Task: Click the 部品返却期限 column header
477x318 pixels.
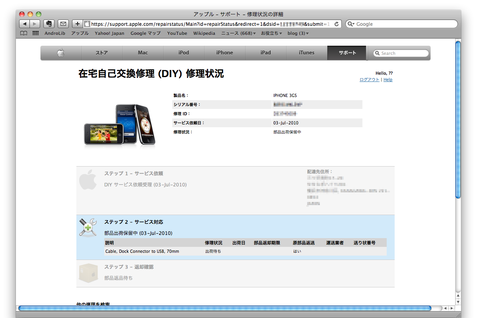Action: point(267,242)
